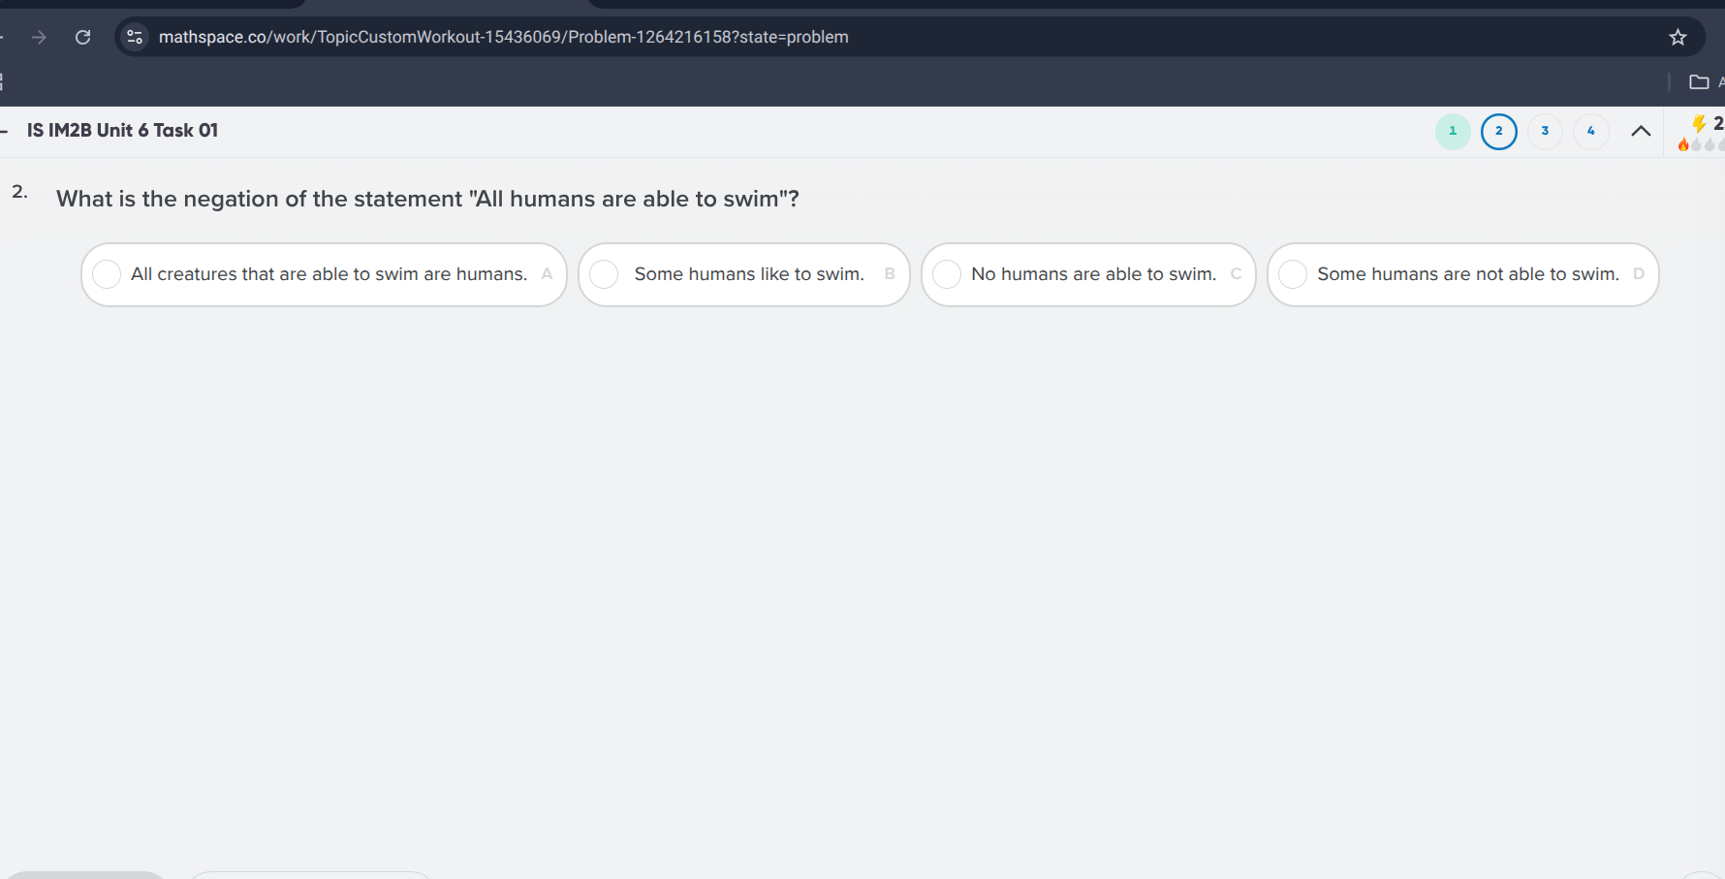1725x879 pixels.
Task: Pick radio option C "No humans are able to swim"
Action: pyautogui.click(x=947, y=274)
